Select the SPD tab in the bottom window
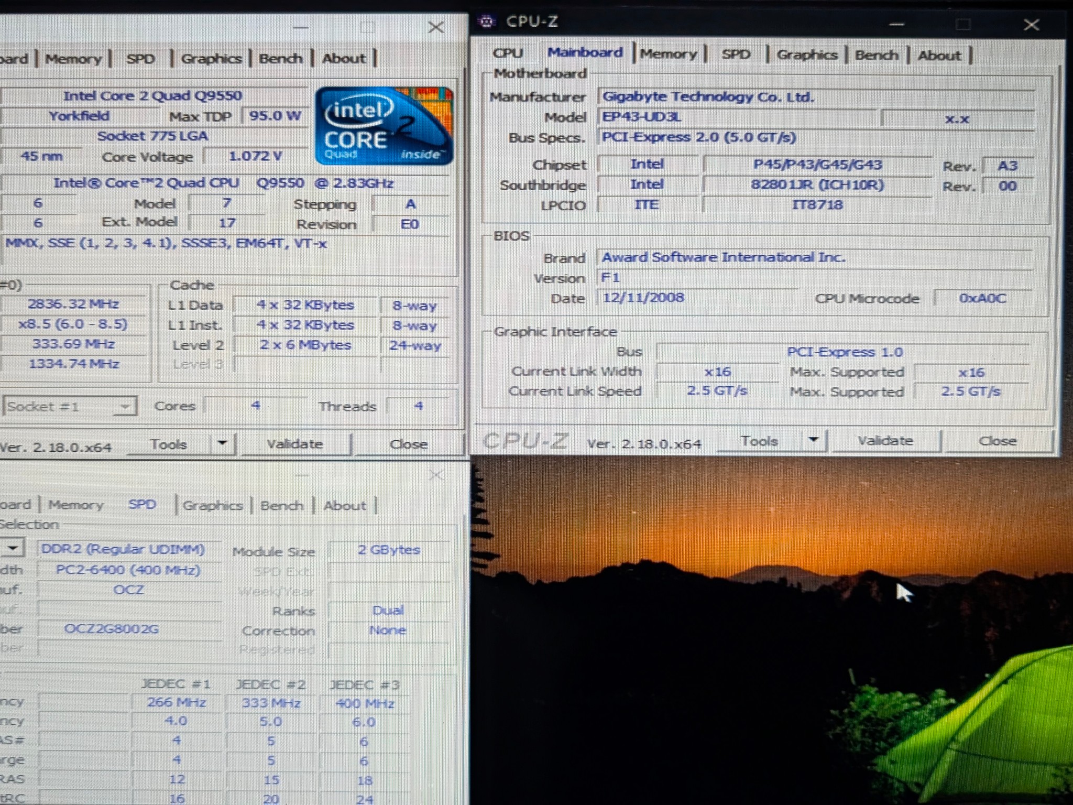 pos(142,505)
